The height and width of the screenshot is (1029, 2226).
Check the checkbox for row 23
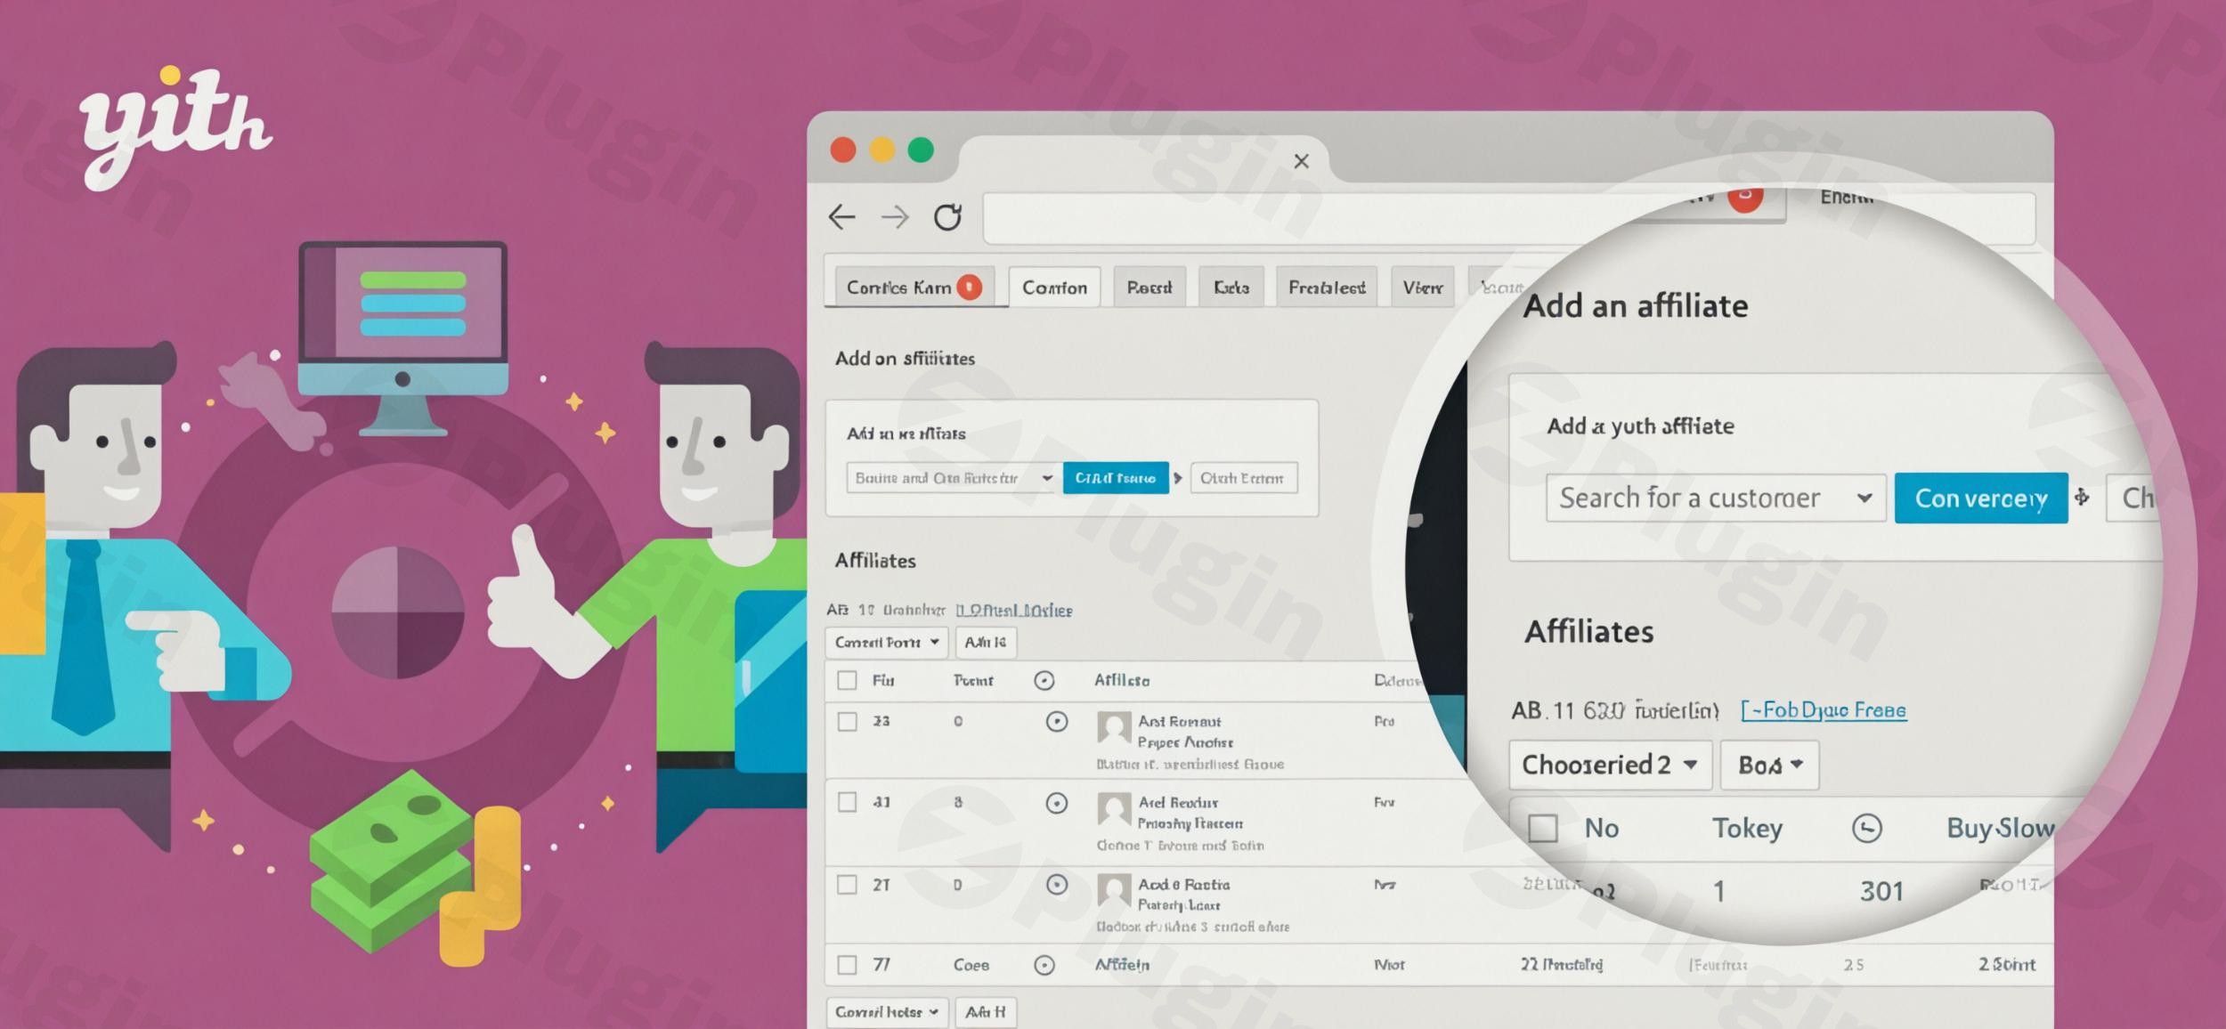tap(847, 722)
